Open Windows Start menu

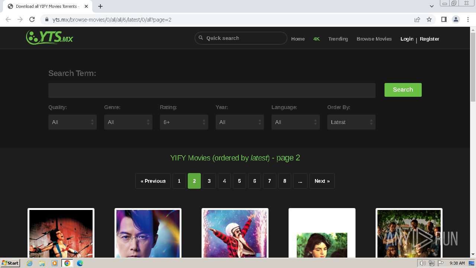click(x=10, y=263)
